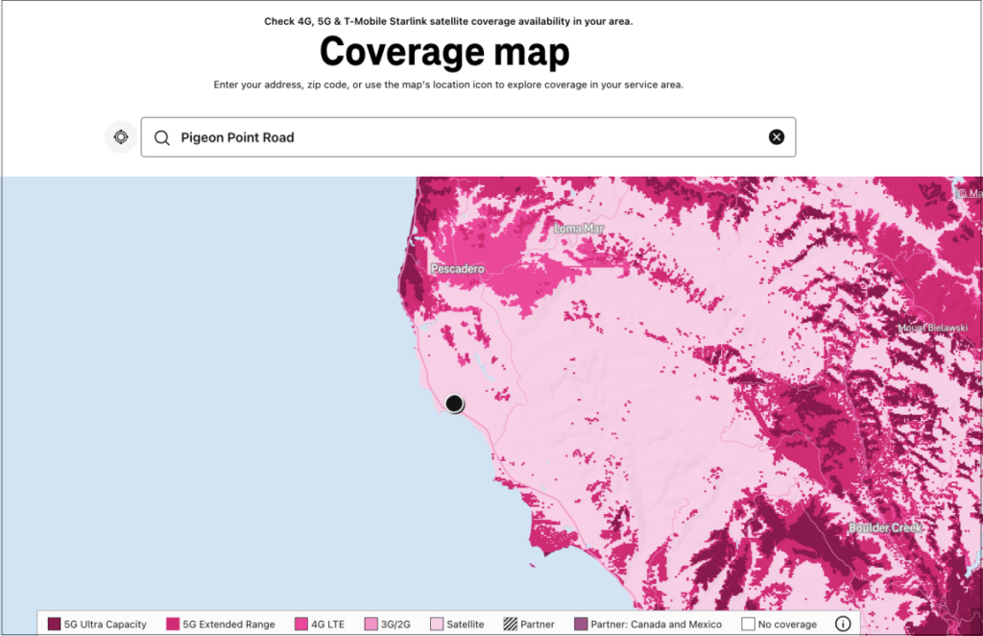Click the Loma Mar map label
This screenshot has width=983, height=636.
579,229
